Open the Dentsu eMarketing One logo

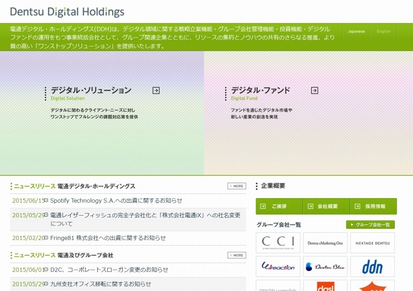325,243
